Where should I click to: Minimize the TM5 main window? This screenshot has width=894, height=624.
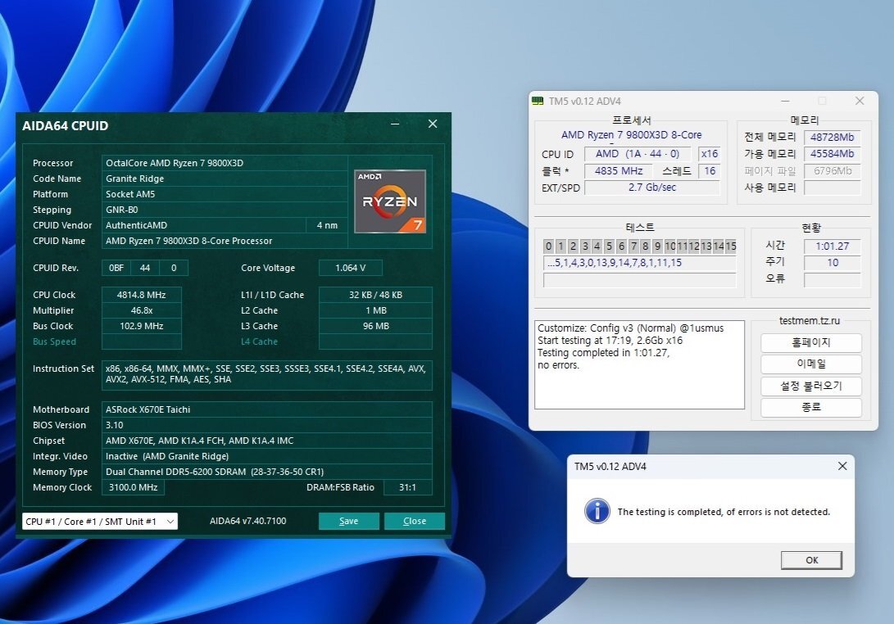point(785,101)
